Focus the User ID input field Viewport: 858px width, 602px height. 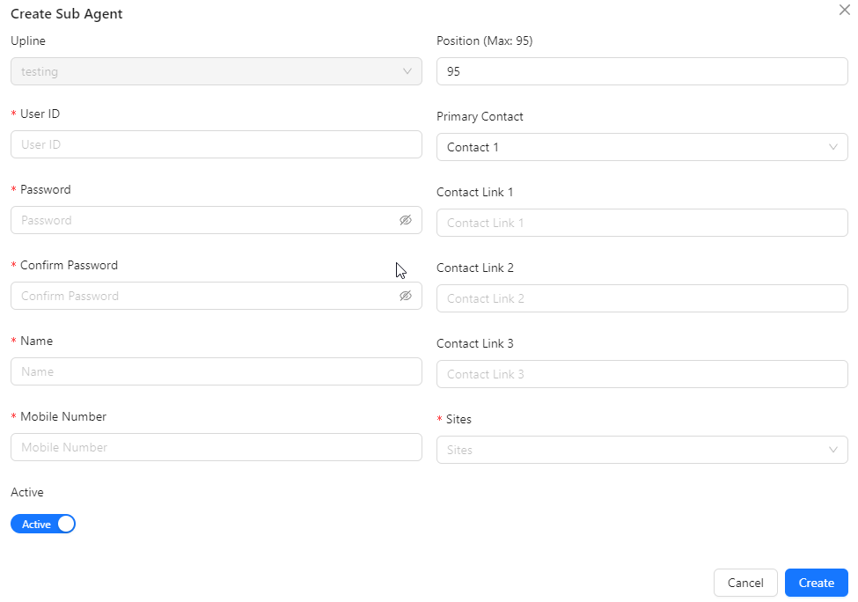(216, 143)
